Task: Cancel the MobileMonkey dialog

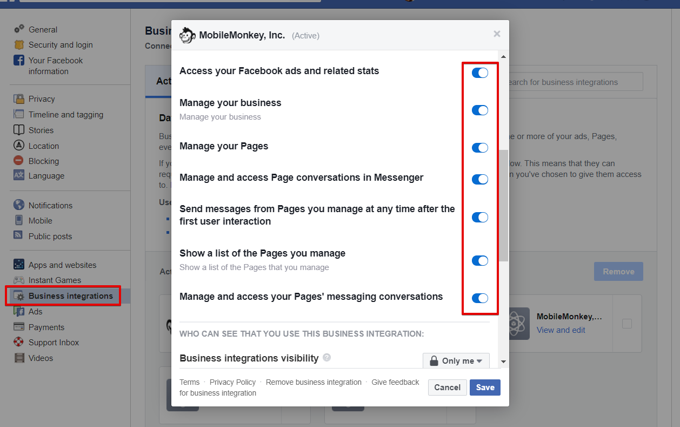Action: coord(448,387)
